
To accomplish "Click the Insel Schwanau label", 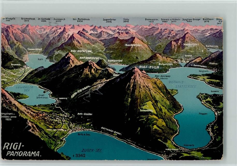I will point(42,96).
